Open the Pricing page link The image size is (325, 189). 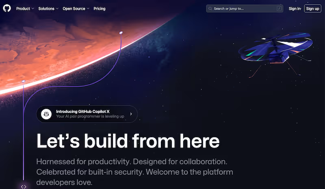pos(100,8)
